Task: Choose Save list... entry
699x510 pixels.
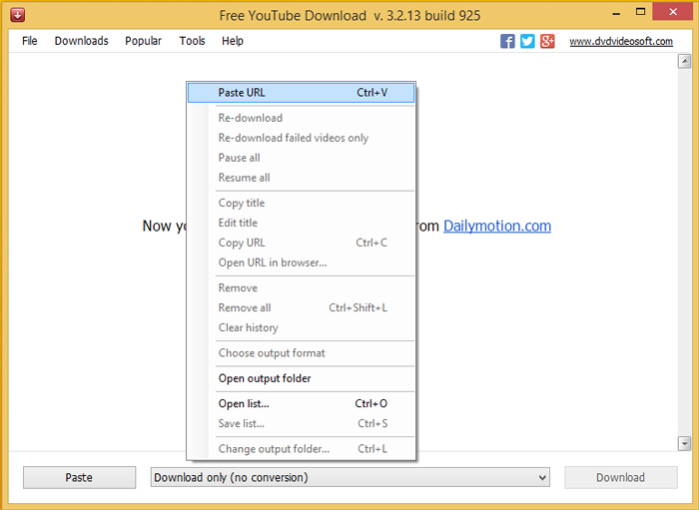Action: tap(301, 423)
